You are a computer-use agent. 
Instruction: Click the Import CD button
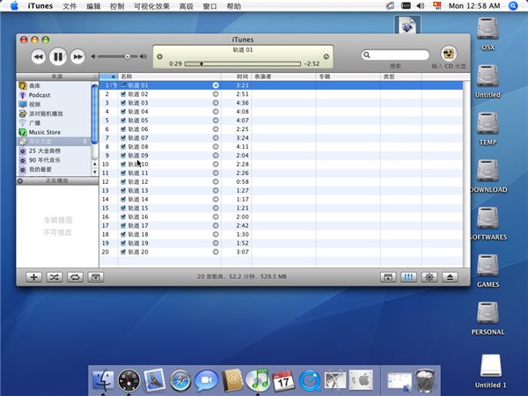click(x=448, y=54)
